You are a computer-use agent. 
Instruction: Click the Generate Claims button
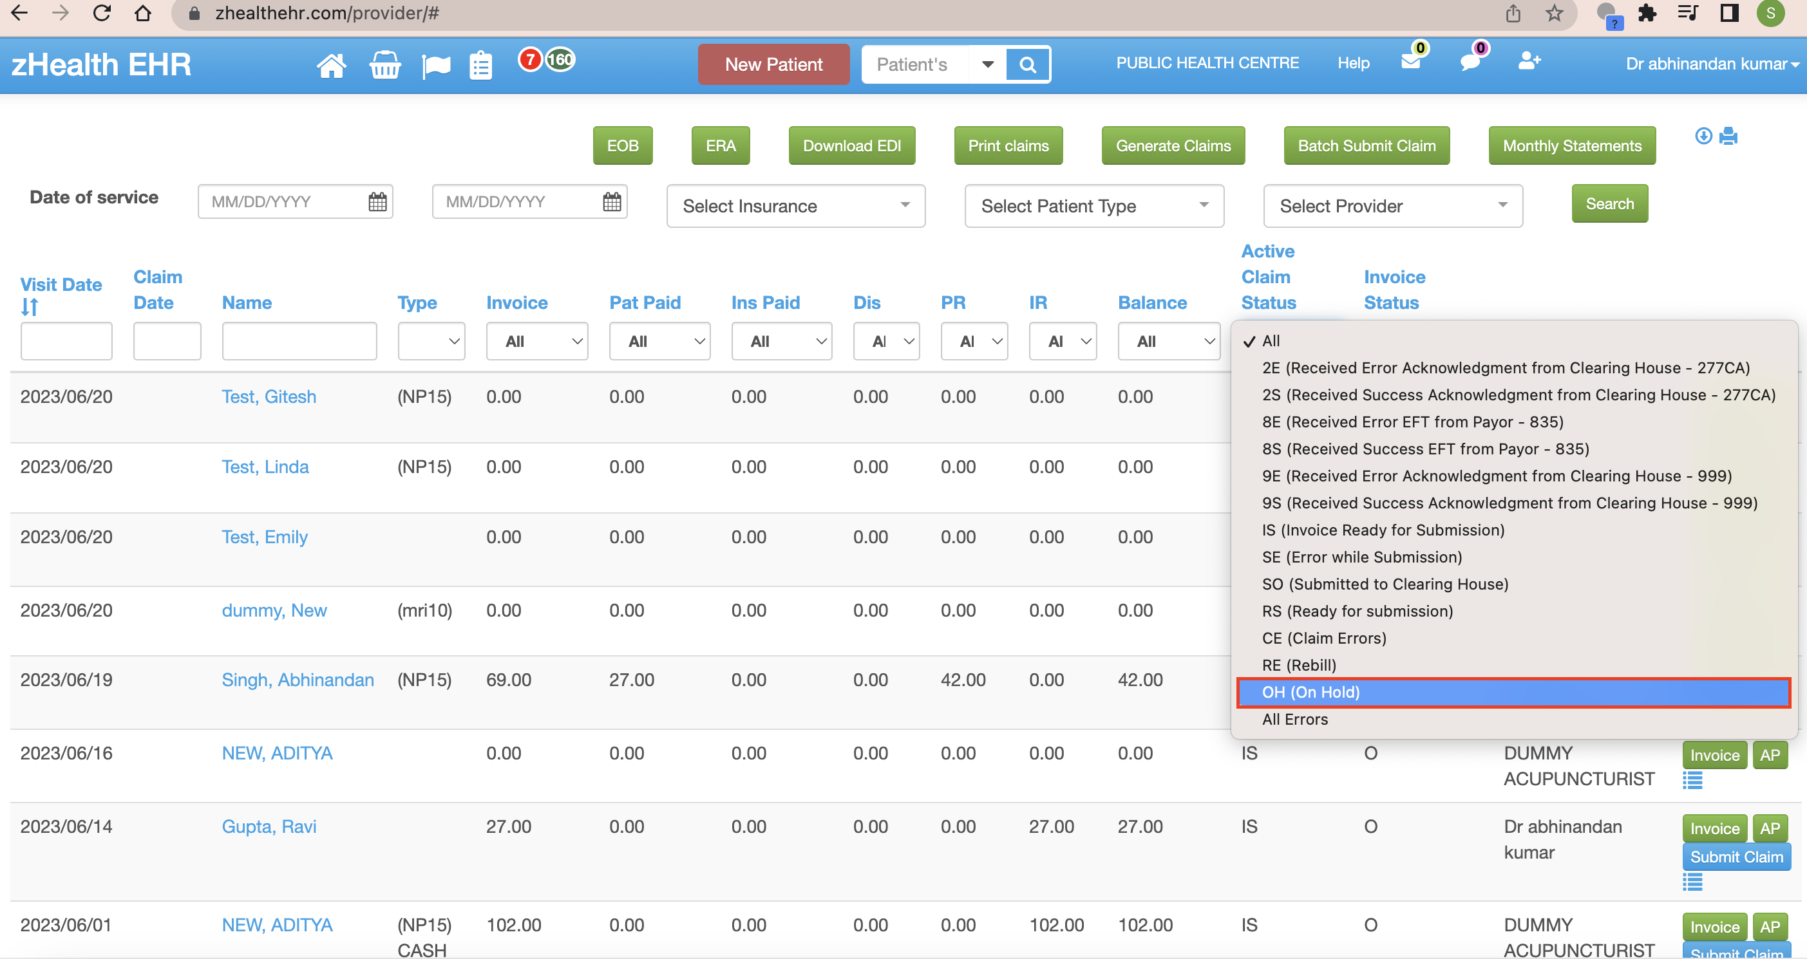pyautogui.click(x=1173, y=146)
